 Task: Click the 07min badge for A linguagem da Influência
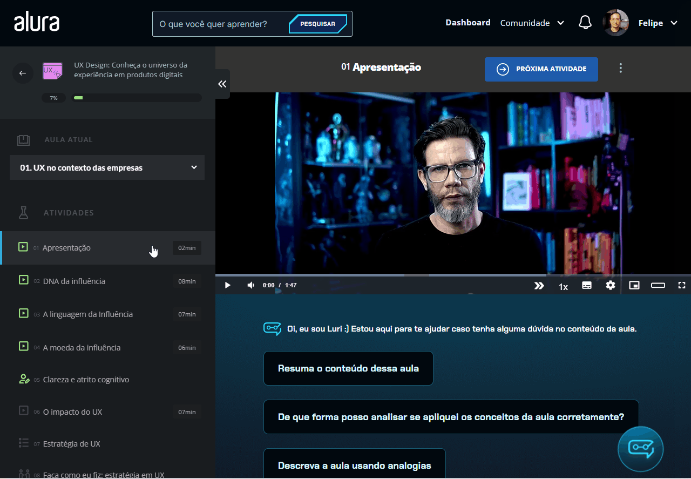187,314
